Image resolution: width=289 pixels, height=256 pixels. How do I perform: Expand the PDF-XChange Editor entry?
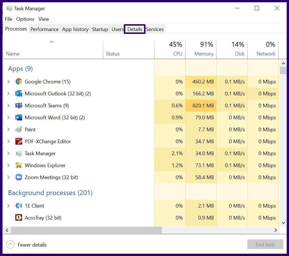tap(9, 141)
